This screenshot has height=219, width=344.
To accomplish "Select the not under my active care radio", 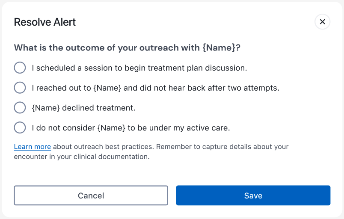I will pyautogui.click(x=20, y=127).
